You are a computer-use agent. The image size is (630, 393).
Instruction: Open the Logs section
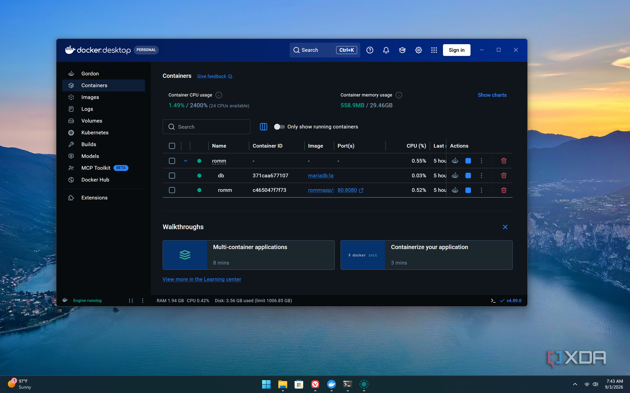(103, 109)
